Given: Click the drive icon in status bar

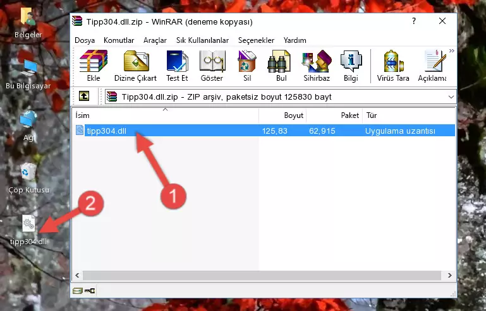Looking at the screenshot, I should [x=78, y=290].
